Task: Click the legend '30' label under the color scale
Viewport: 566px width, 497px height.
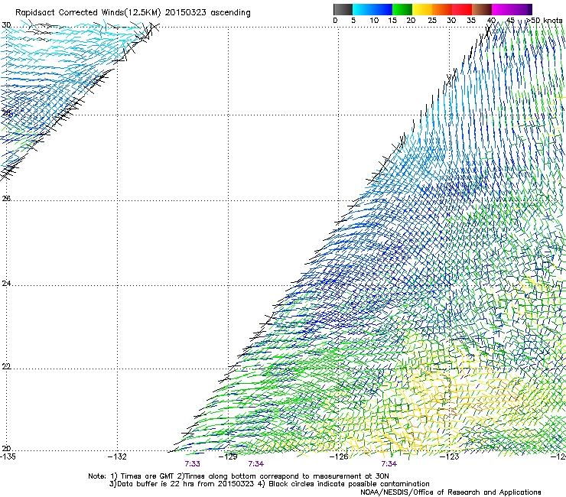Action: click(451, 21)
